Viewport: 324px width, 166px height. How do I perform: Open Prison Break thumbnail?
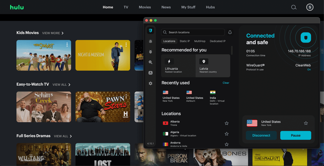coord(162,157)
